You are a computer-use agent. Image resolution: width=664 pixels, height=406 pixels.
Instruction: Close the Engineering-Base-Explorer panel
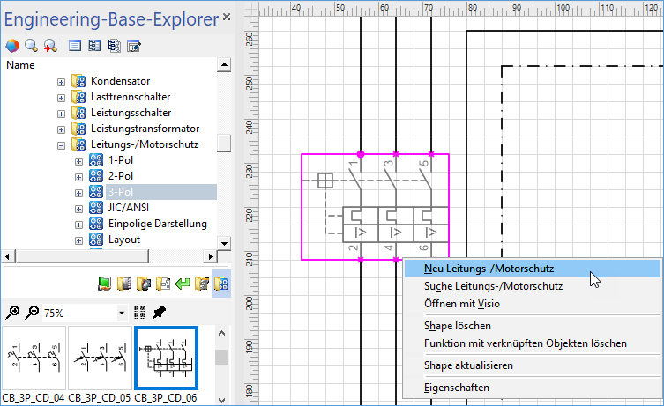point(228,17)
